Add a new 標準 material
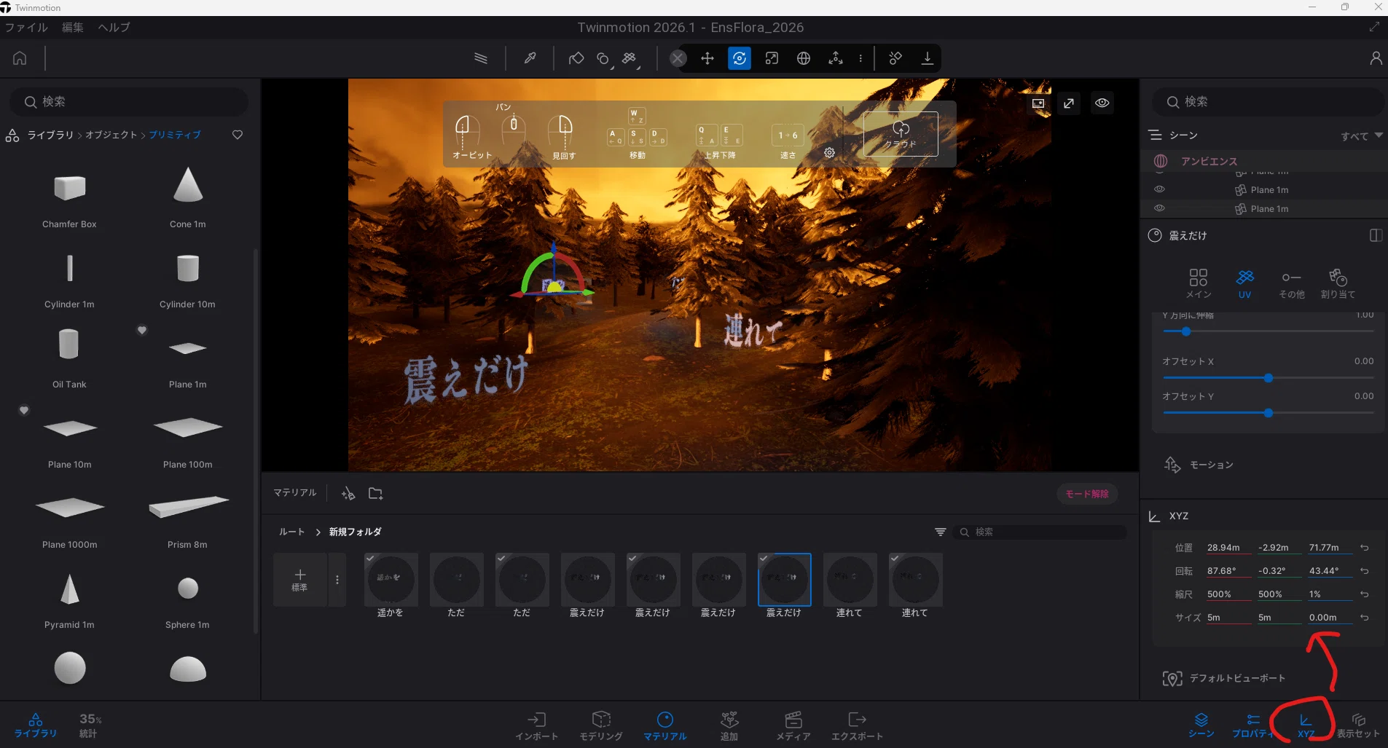1388x748 pixels. [x=299, y=580]
